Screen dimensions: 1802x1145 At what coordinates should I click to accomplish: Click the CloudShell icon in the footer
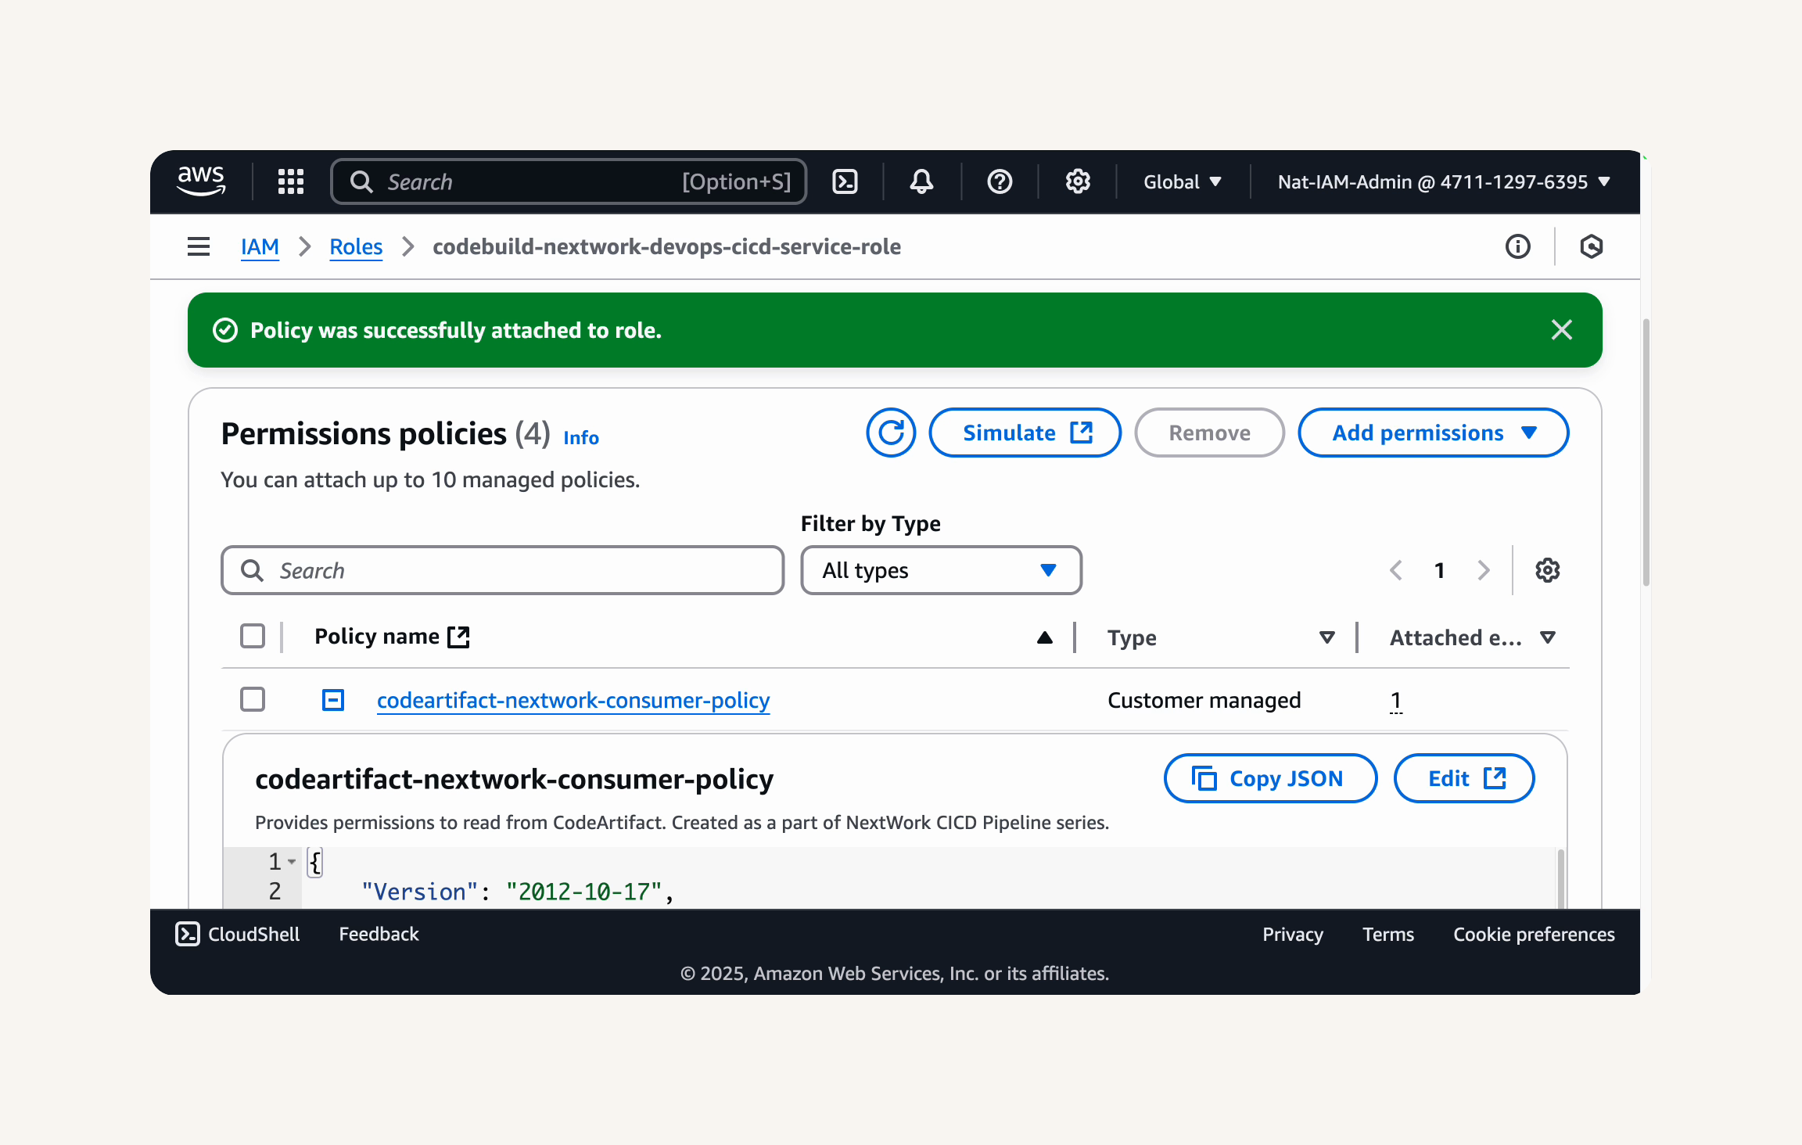(188, 934)
